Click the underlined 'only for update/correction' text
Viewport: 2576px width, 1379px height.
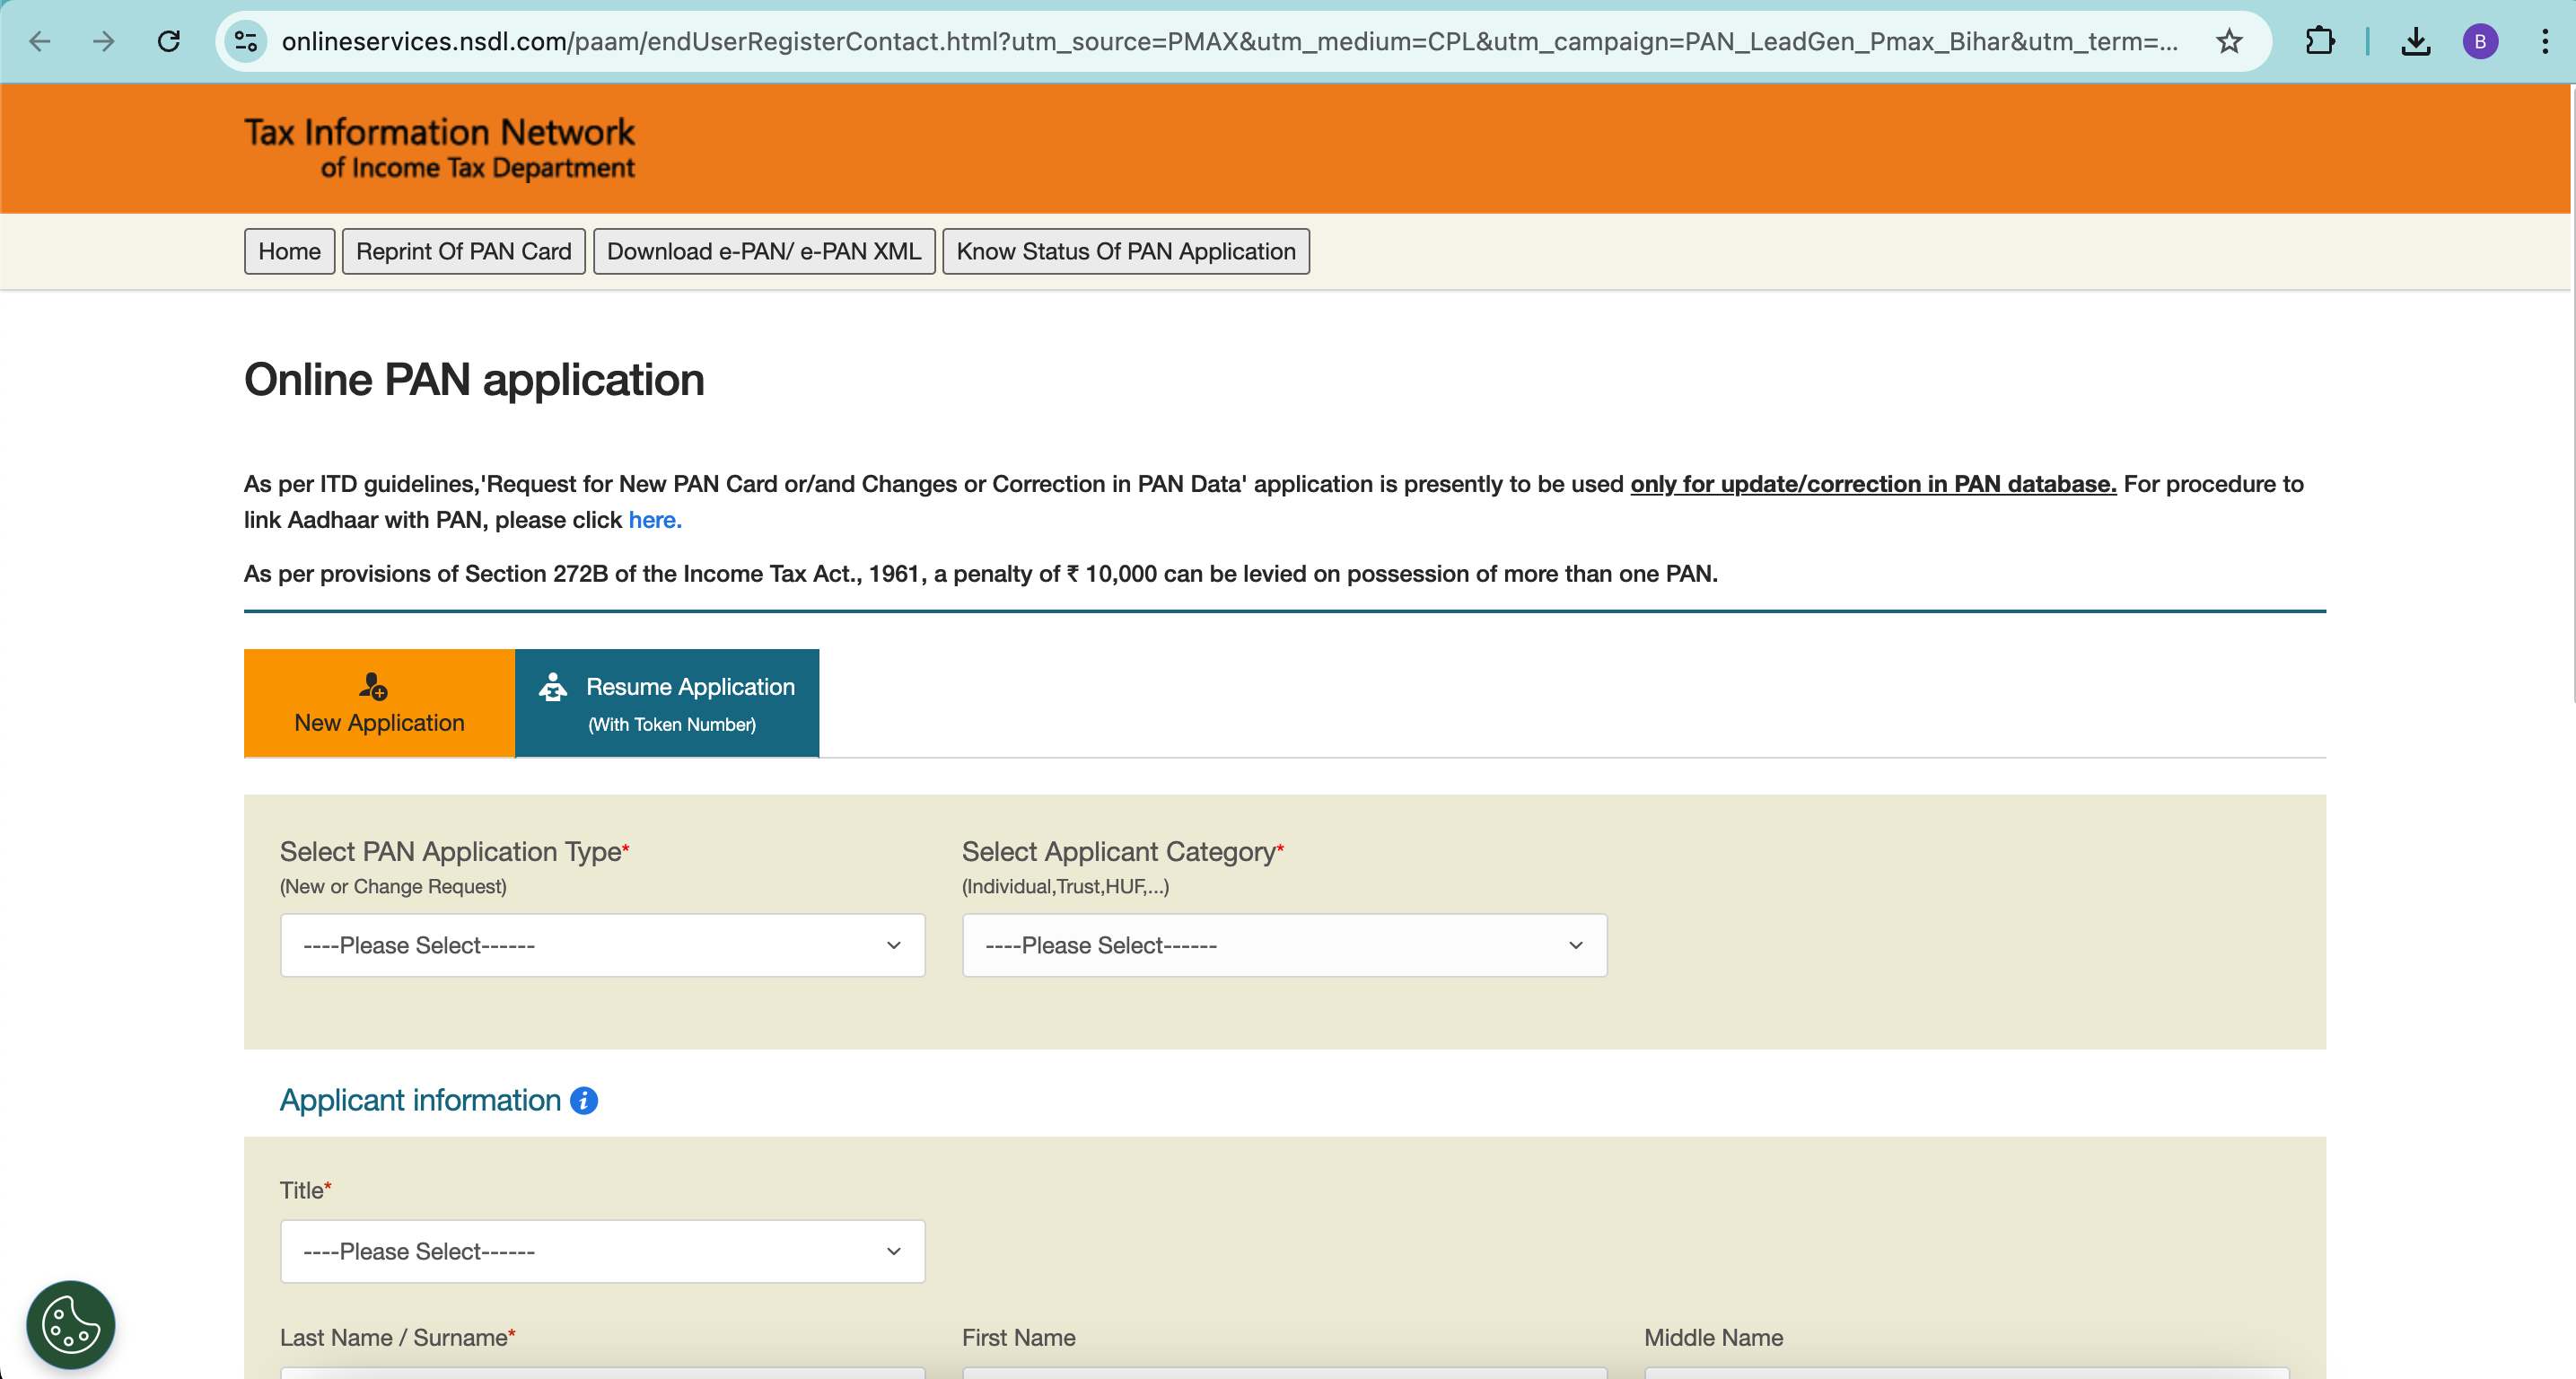pyautogui.click(x=1873, y=484)
